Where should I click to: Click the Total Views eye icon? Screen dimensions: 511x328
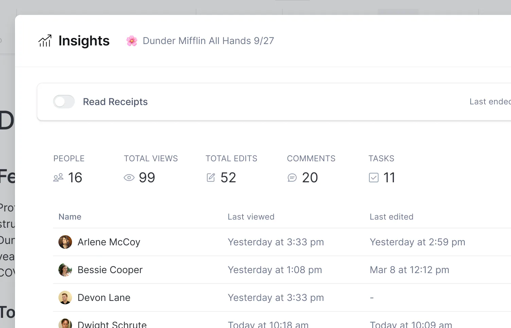coord(129,178)
